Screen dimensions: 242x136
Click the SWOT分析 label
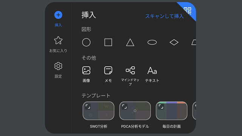[x=98, y=127]
